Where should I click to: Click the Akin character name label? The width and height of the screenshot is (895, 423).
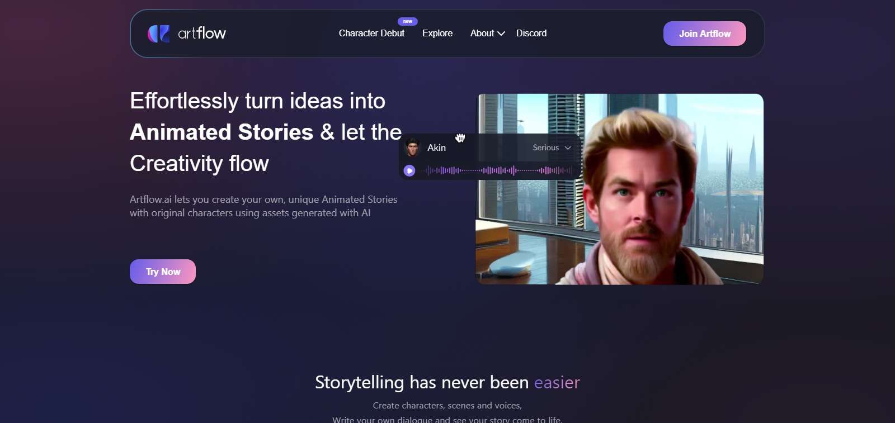[x=437, y=148]
